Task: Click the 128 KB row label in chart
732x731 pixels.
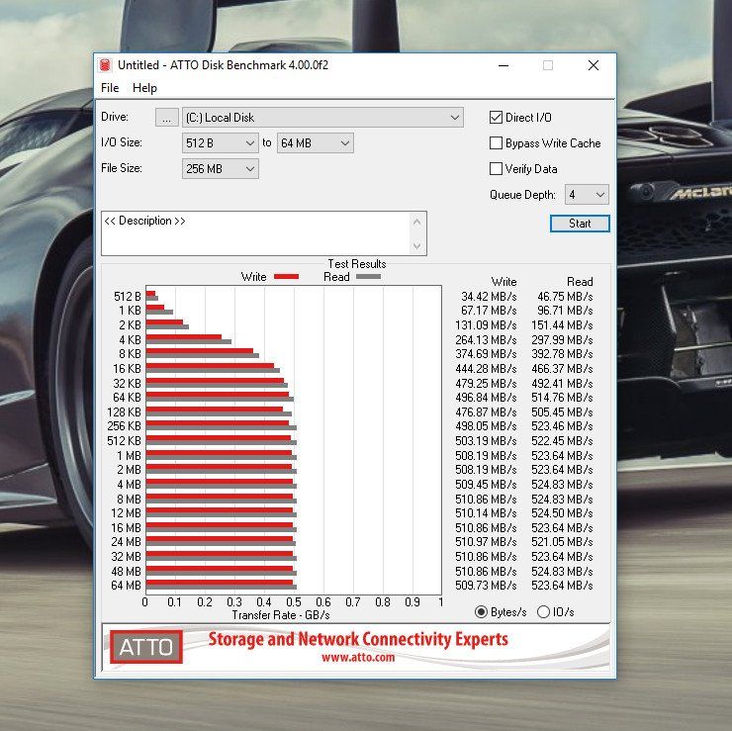Action: click(x=124, y=412)
